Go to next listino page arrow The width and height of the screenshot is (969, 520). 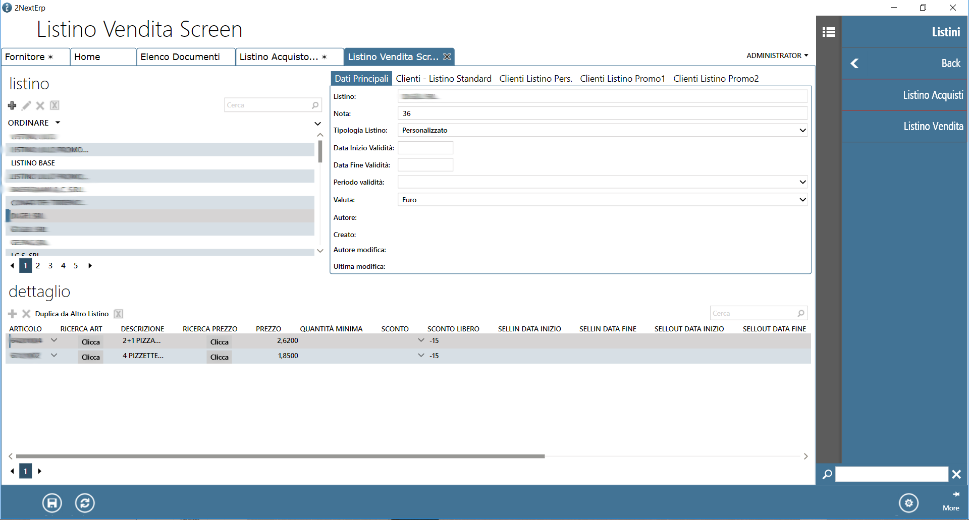point(90,266)
